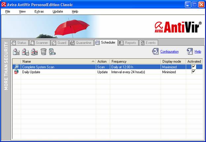Open the Update menu
Image resolution: width=206 pixels, height=142 pixels.
click(x=58, y=11)
